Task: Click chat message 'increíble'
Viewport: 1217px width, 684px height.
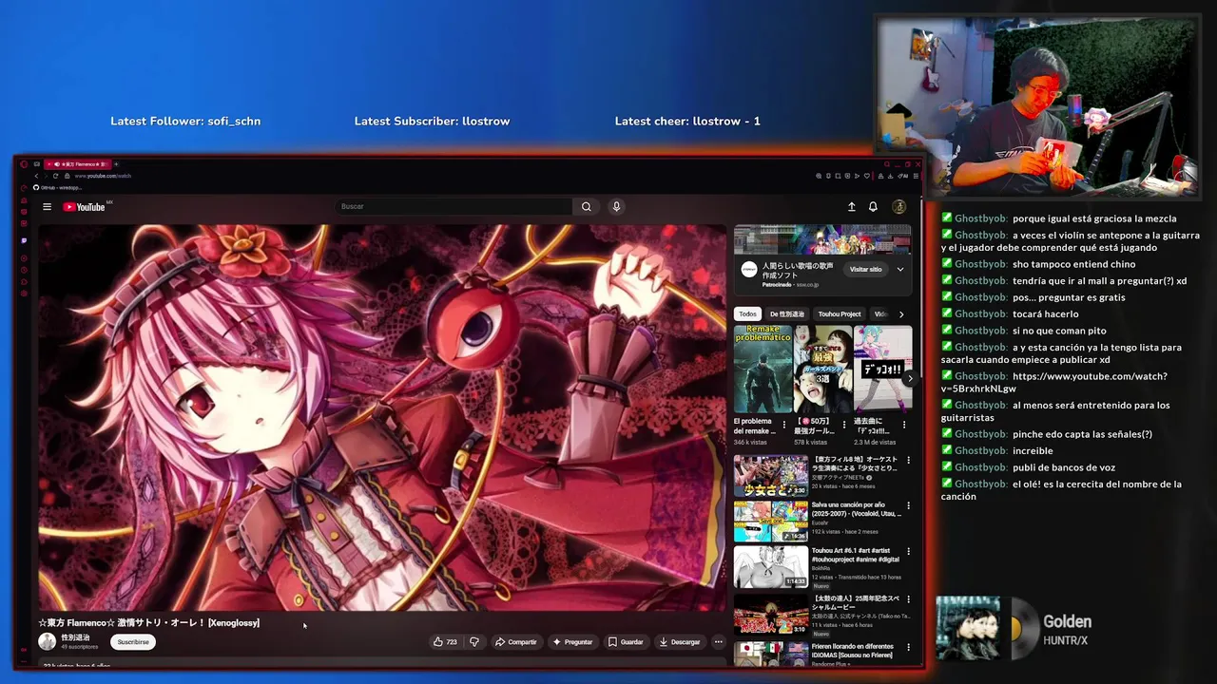Action: 1033,450
